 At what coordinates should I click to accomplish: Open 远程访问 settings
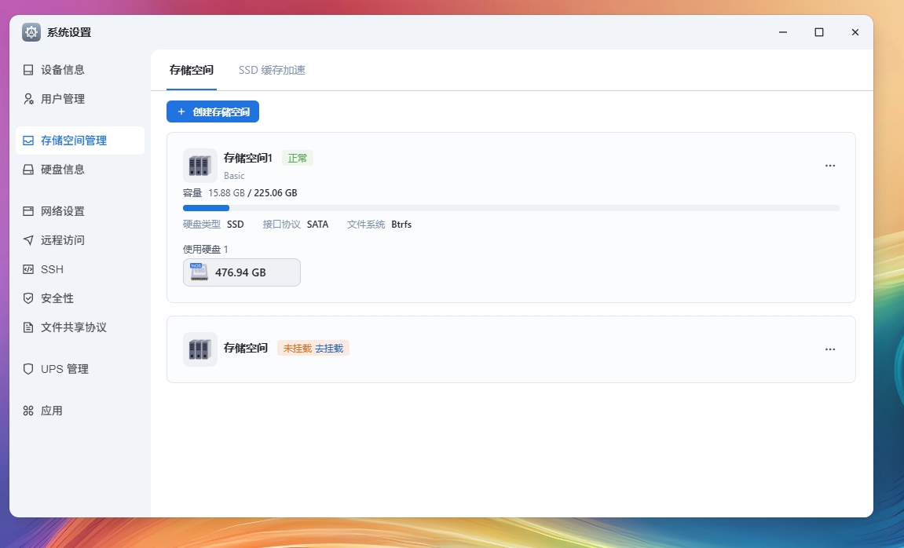click(80, 240)
